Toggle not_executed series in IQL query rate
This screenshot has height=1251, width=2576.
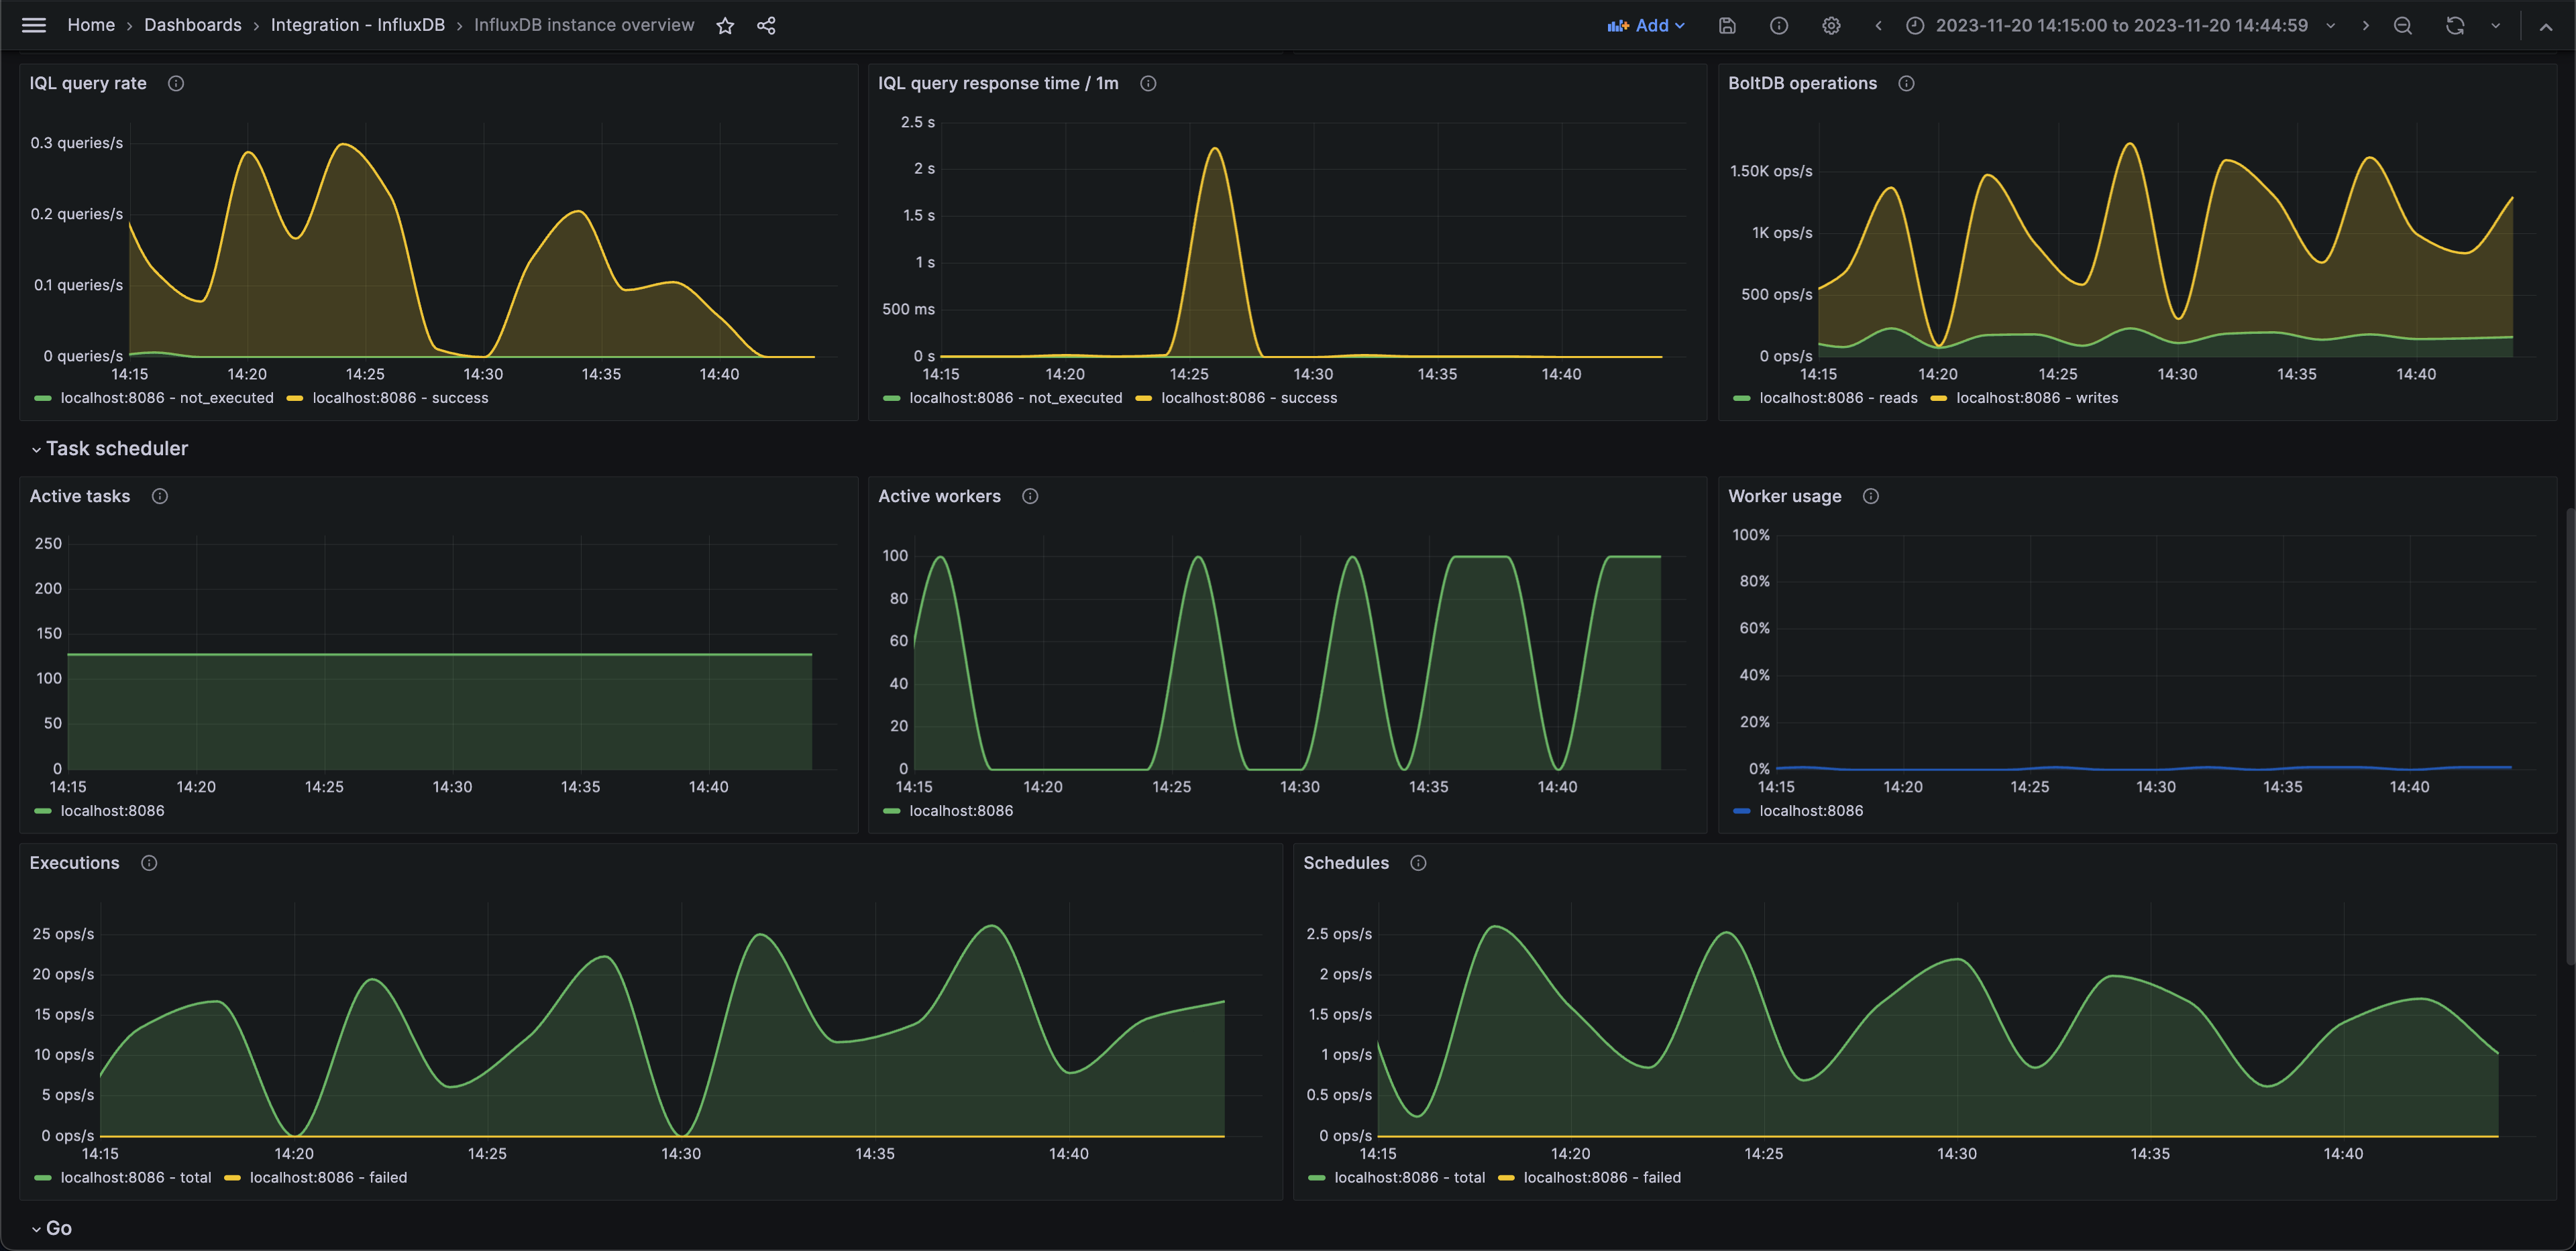[166, 398]
